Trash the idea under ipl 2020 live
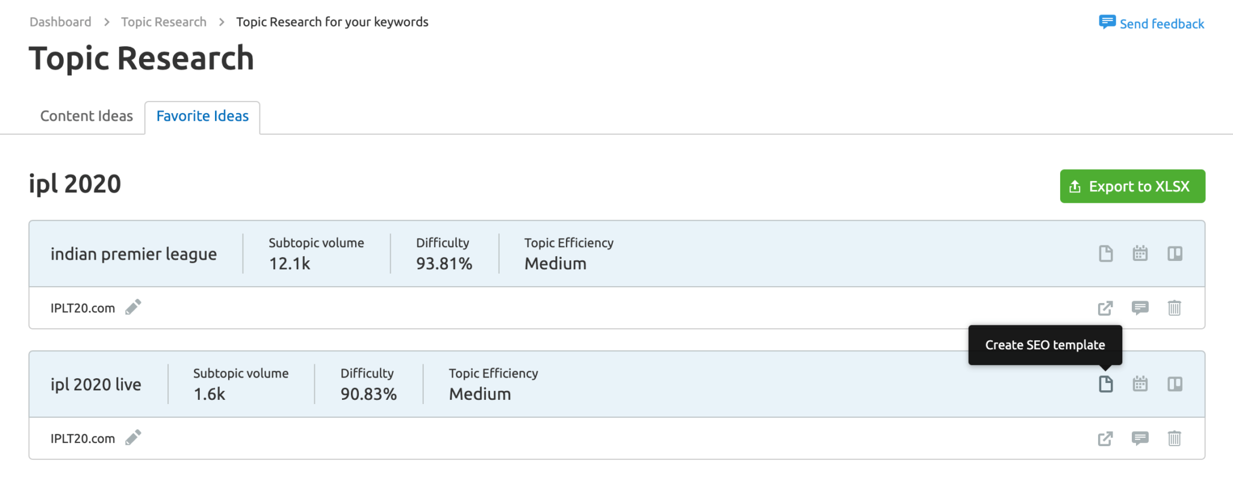Image resolution: width=1233 pixels, height=484 pixels. pos(1174,439)
